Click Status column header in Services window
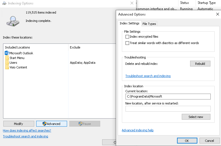The width and height of the screenshot is (221, 146). coord(184,3)
